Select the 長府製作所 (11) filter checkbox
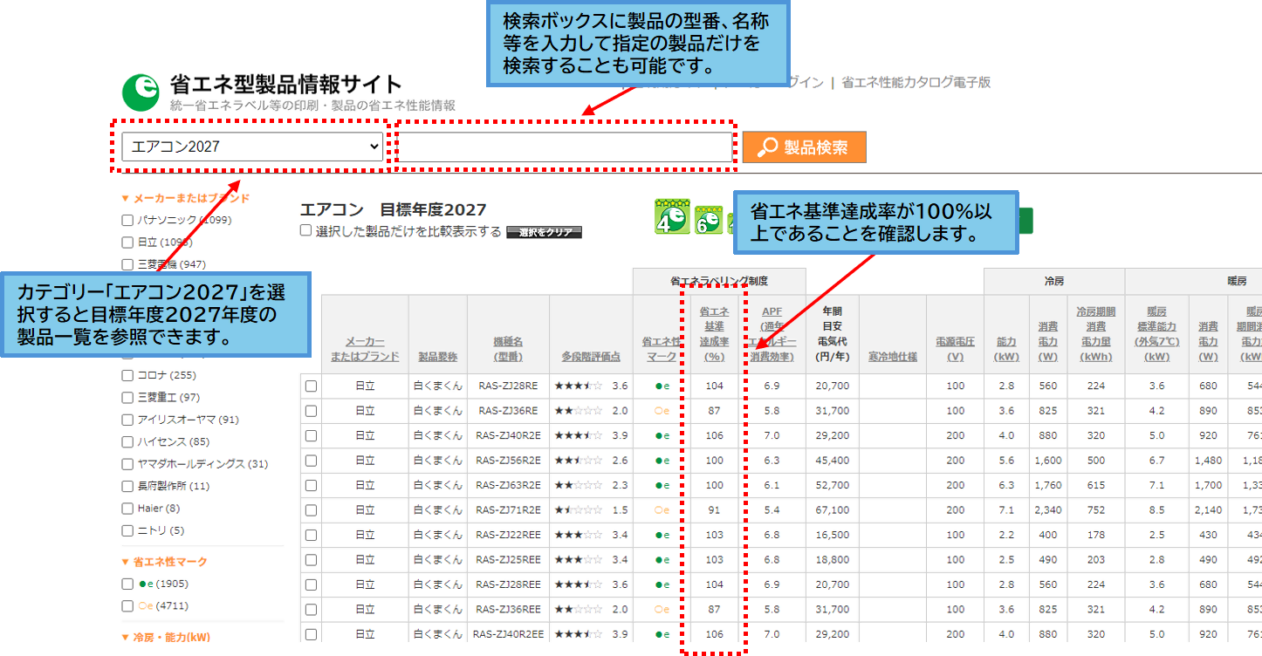Screen dimensions: 1262x656 coord(127,487)
